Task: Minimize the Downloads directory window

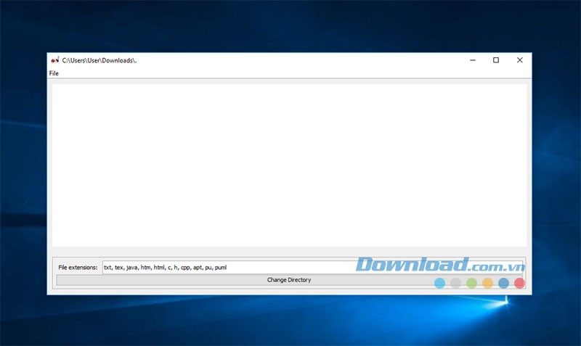Action: 472,60
